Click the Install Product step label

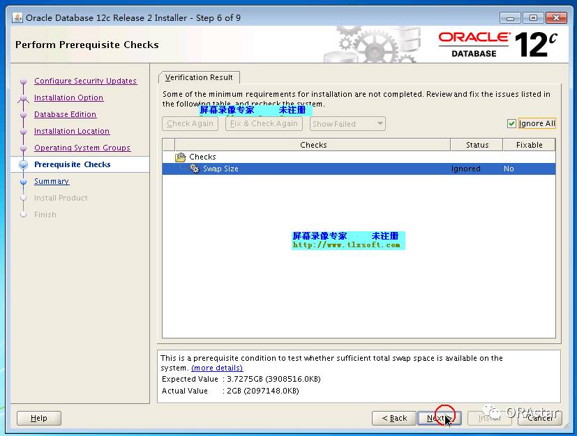61,198
